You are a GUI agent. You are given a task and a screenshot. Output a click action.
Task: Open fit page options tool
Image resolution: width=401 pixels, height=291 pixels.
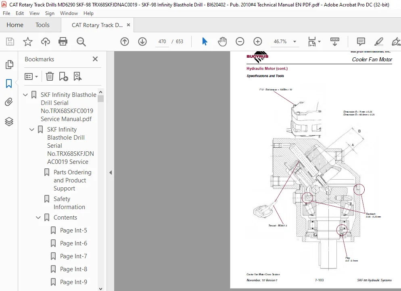click(x=312, y=42)
